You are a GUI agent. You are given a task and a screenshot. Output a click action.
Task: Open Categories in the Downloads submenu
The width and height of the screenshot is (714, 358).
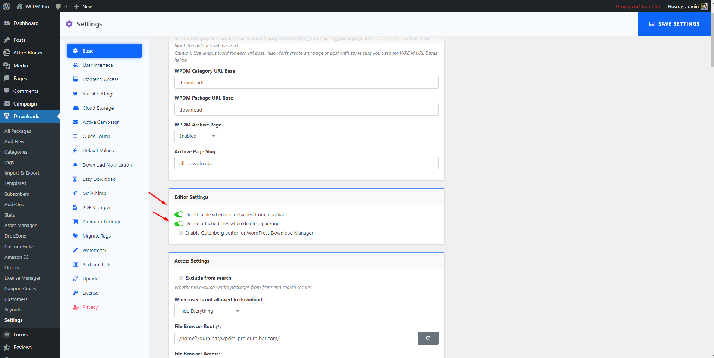tap(16, 152)
